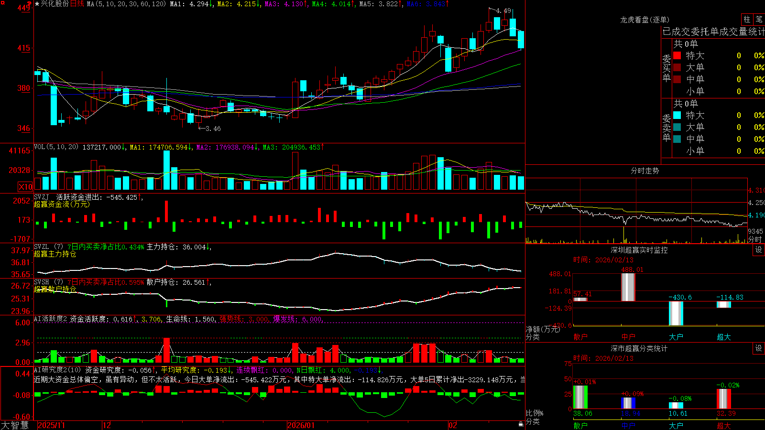Click the 32.39 超大 percentage value
The image size is (765, 430).
(726, 413)
